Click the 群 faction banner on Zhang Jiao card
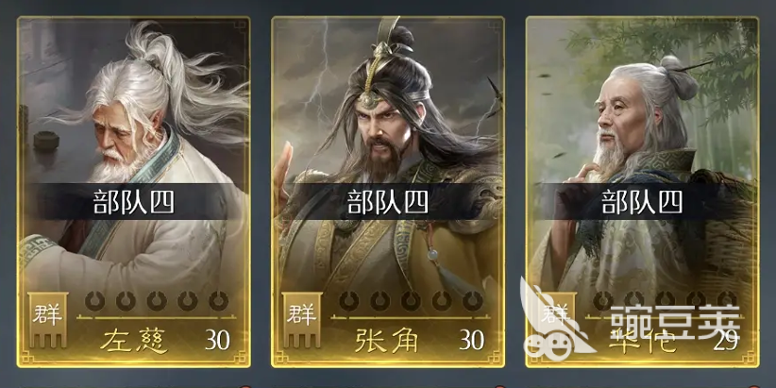Screen dimensions: 776x388 click(x=302, y=319)
